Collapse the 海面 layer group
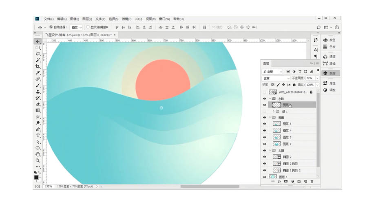The width and height of the screenshot is (367, 206). (270, 117)
